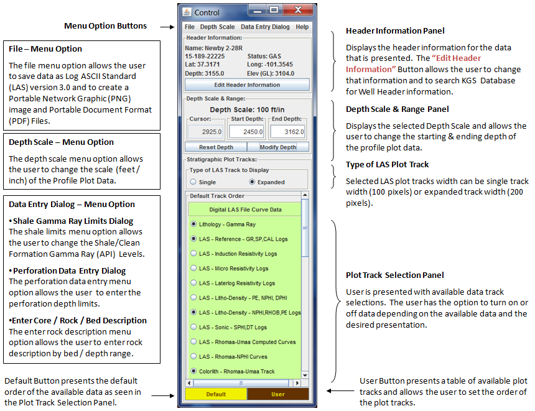Screen dimensions: 535x411
Task: Open the Data Entry Dialog menu
Action: pos(265,27)
